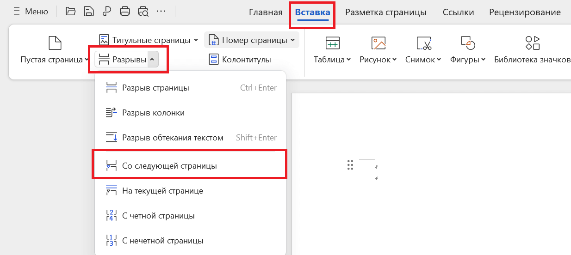Click the Колонтитулы button
The image size is (571, 255).
pos(240,60)
